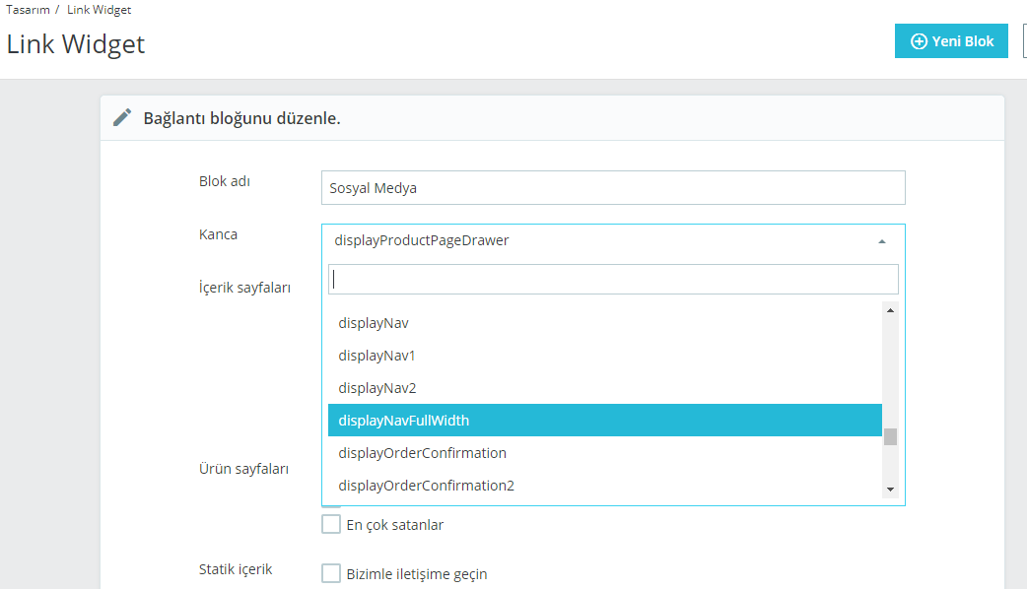Viewport: 1027px width, 589px height.
Task: Choose displayOrderConfirmation hook
Action: coord(422,453)
